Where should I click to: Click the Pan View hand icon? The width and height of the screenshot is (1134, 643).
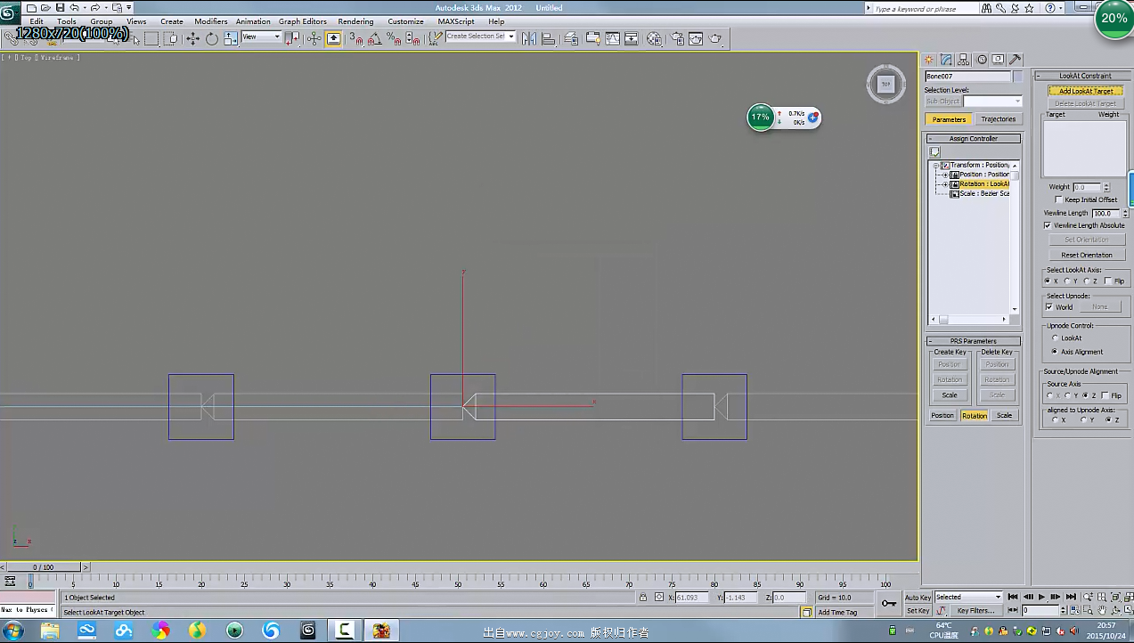click(x=1103, y=611)
